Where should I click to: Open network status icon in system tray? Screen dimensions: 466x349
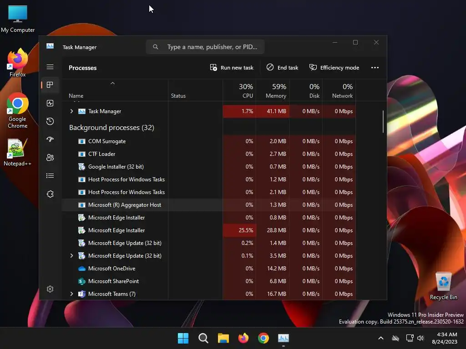coord(410,338)
